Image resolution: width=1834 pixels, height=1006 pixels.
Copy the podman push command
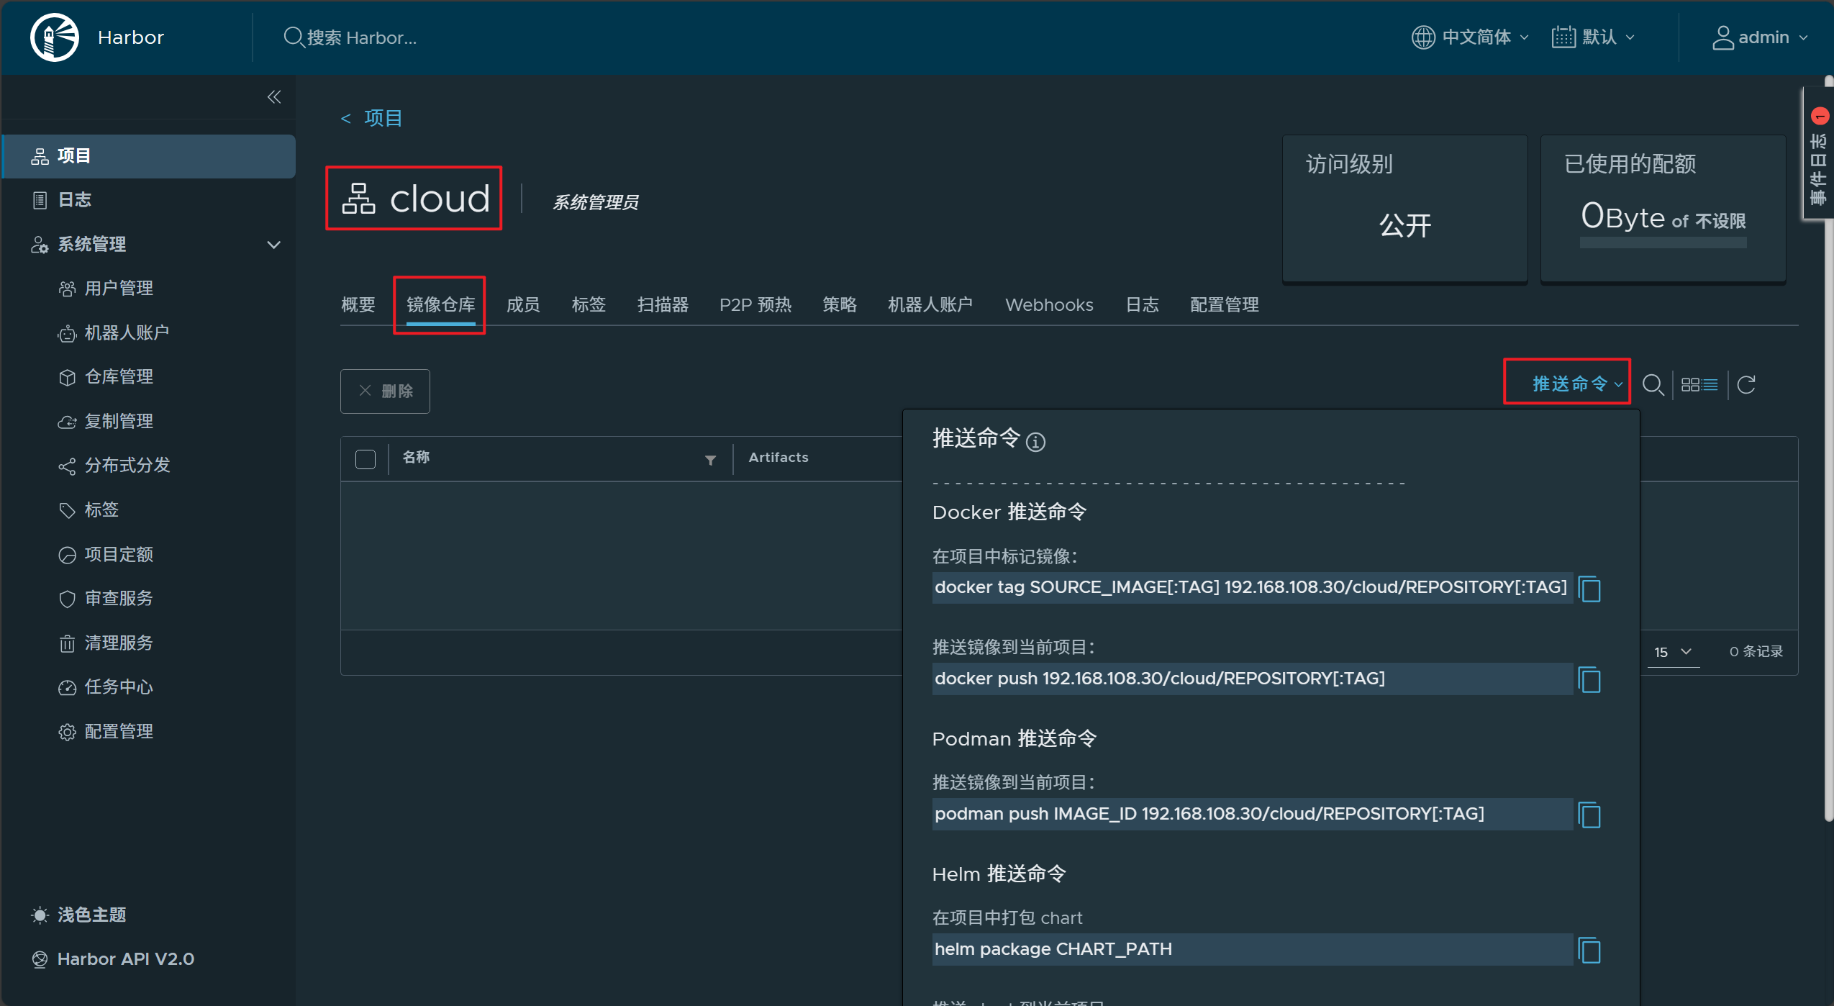point(1589,815)
